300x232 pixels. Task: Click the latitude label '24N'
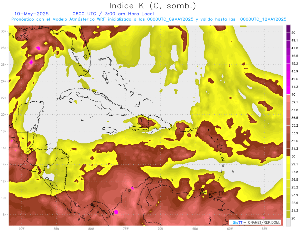(x=4, y=81)
